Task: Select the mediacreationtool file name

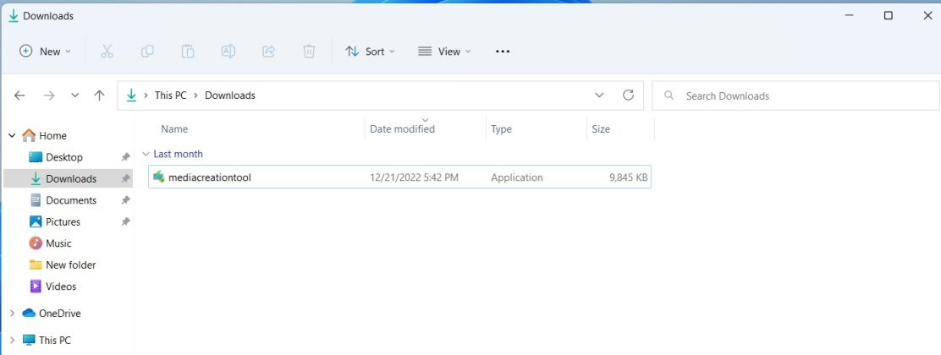Action: tap(210, 177)
